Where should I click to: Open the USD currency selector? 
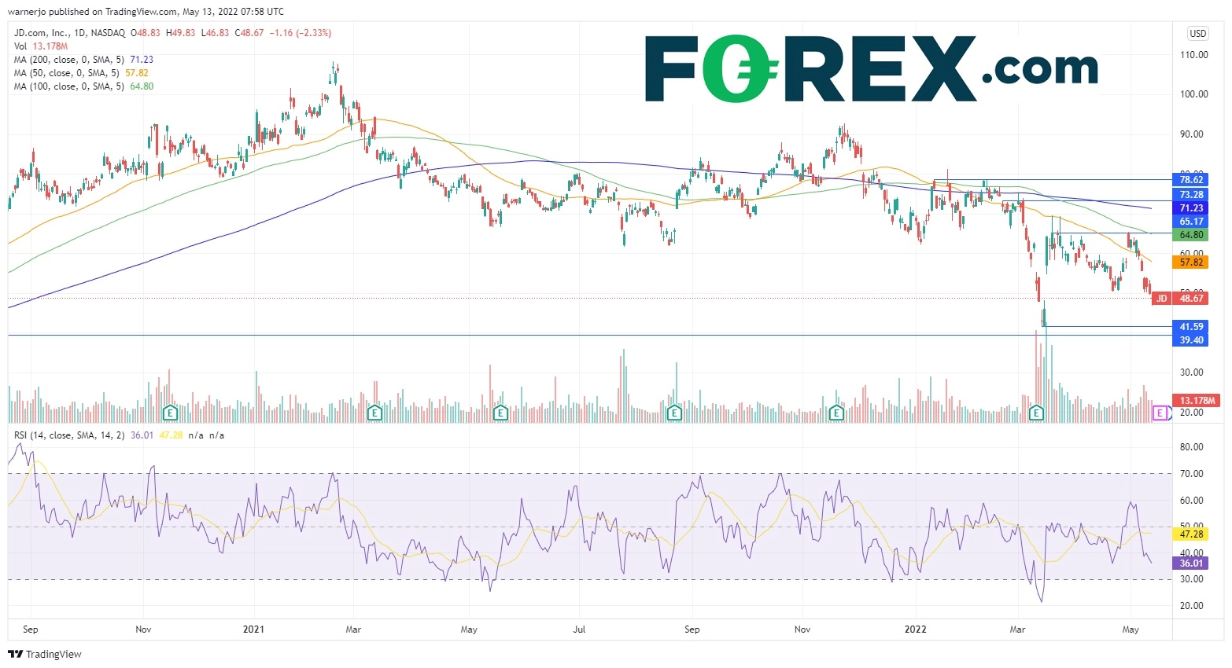[1197, 33]
